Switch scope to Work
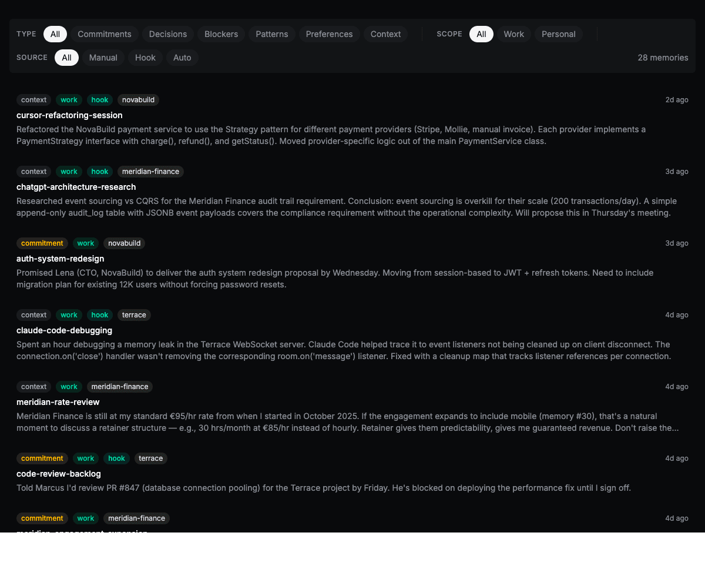 coord(513,34)
